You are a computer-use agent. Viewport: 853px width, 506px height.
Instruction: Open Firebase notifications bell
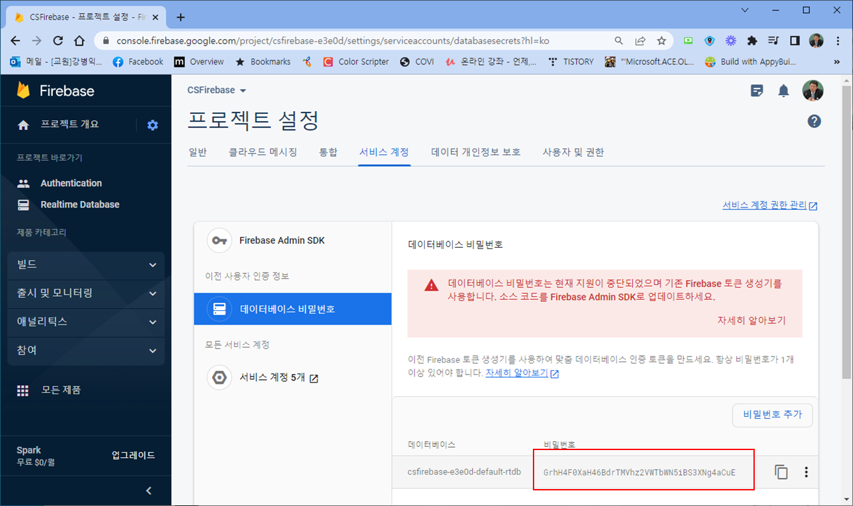[783, 90]
